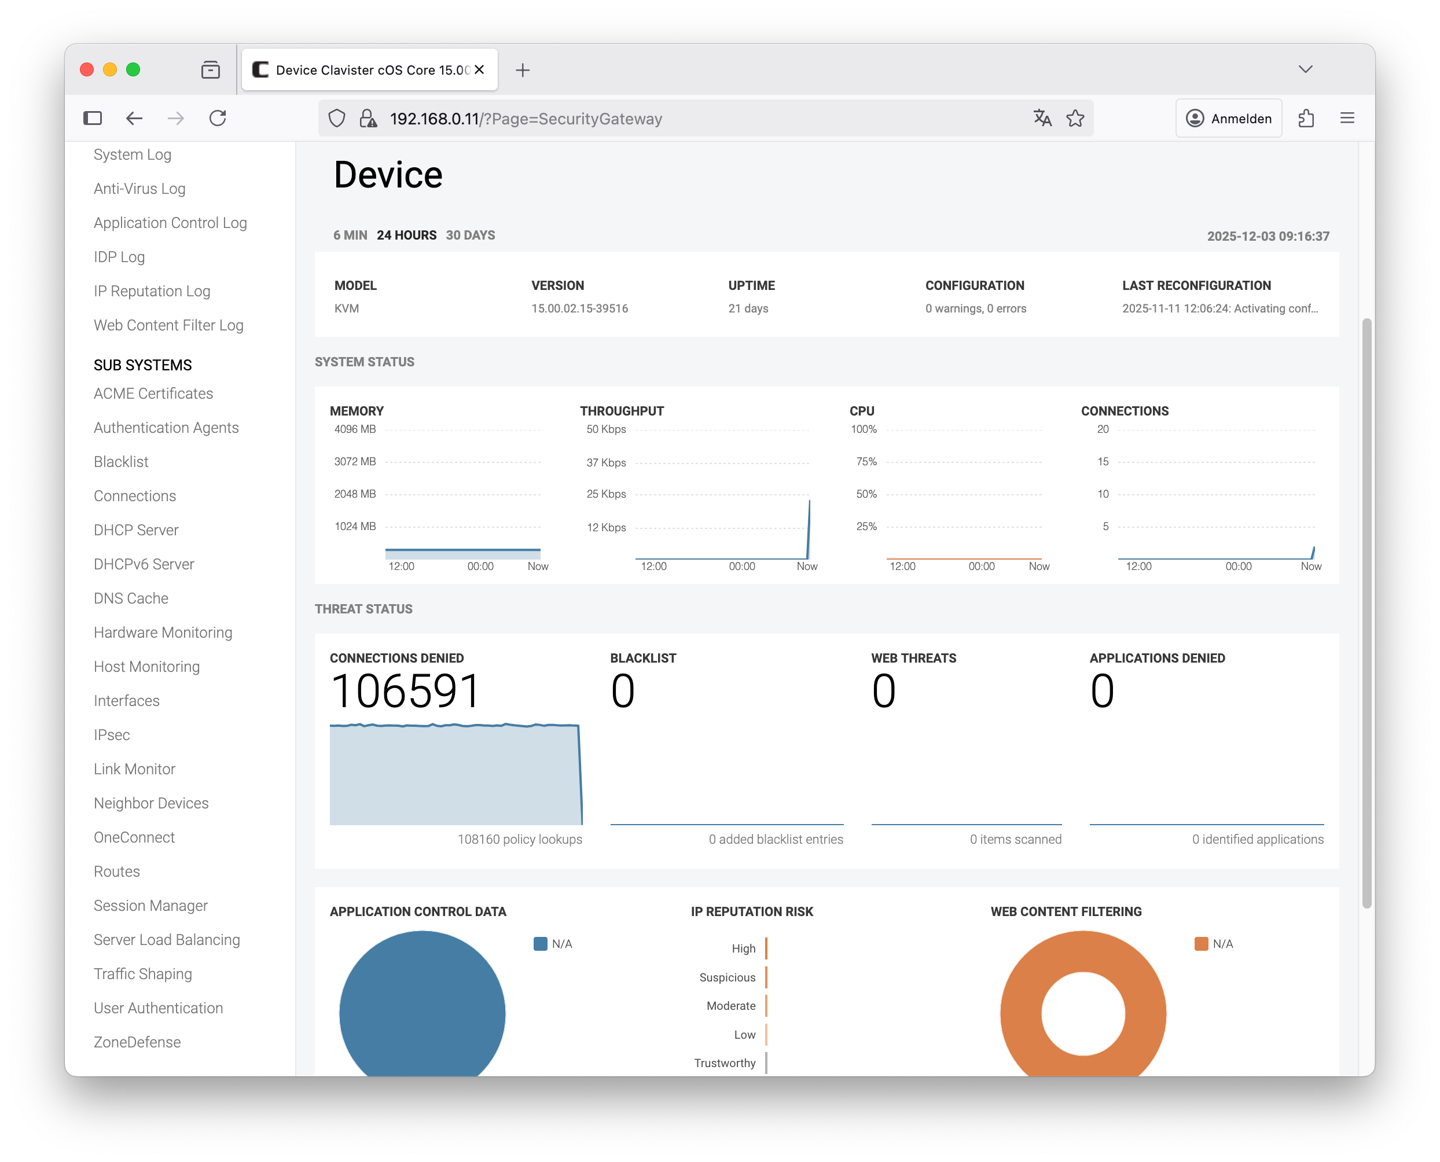
Task: Expand the list-all-tabs chevron
Action: click(x=1305, y=69)
